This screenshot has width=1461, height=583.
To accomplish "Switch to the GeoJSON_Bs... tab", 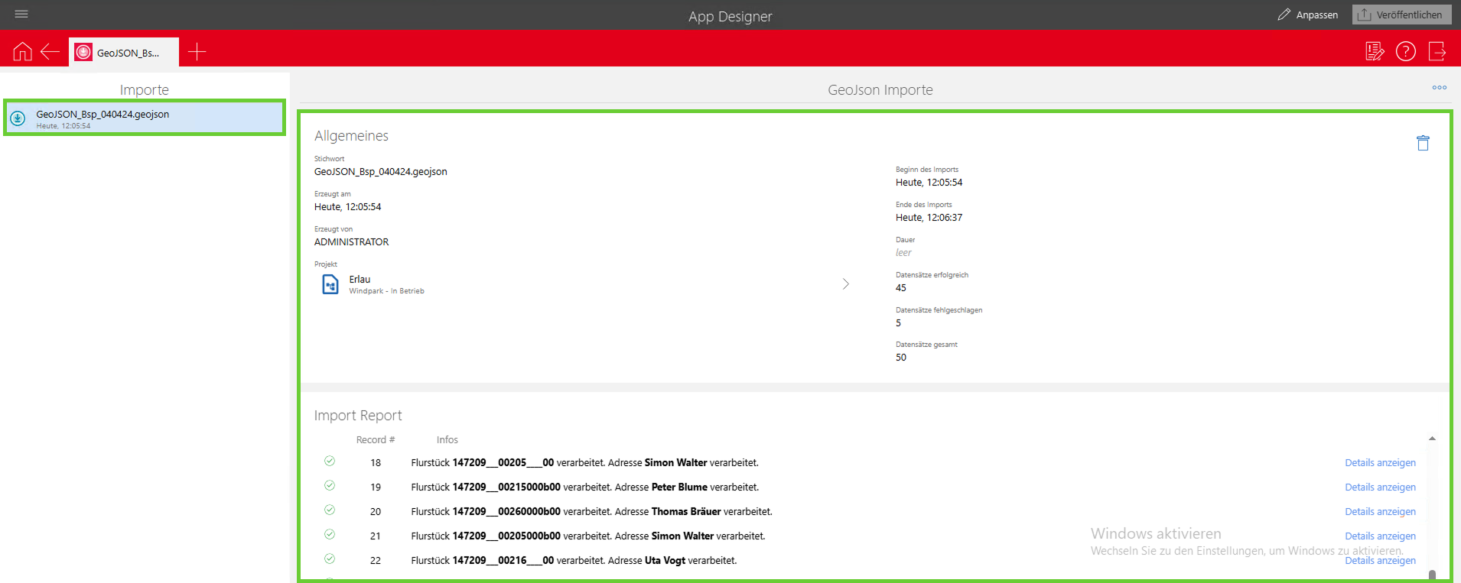I will (x=124, y=52).
